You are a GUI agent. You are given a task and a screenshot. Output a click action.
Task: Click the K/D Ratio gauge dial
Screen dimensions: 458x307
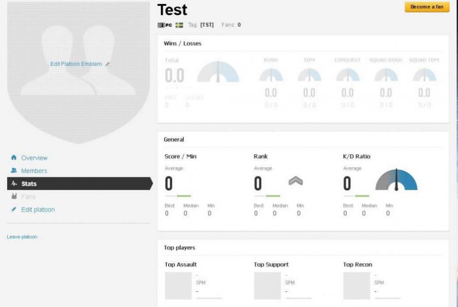(x=396, y=180)
